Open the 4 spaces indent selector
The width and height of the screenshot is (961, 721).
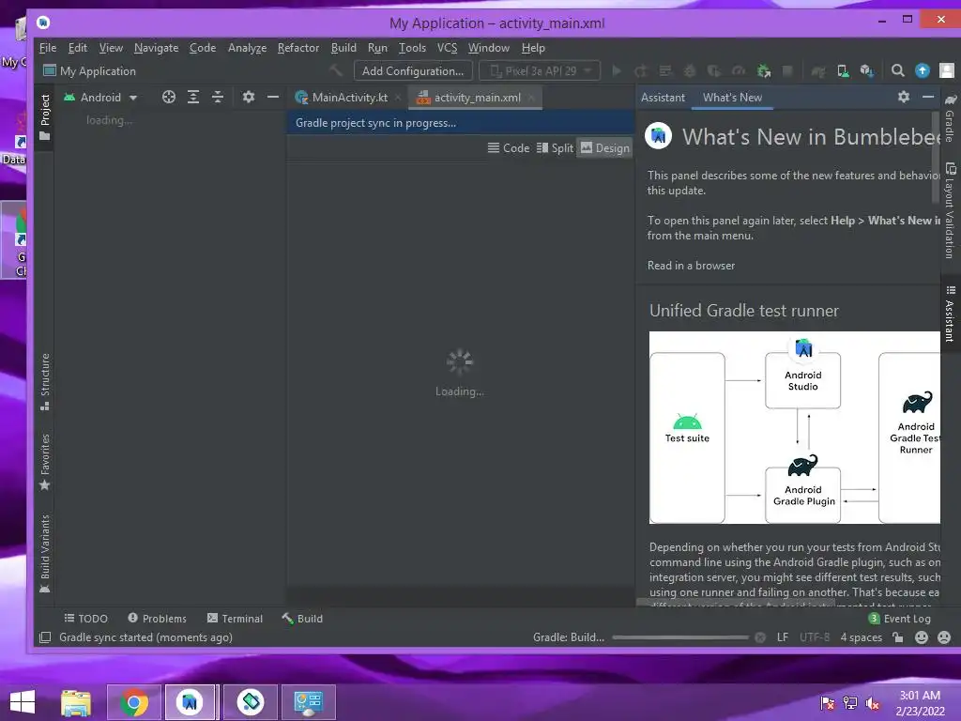pyautogui.click(x=862, y=637)
